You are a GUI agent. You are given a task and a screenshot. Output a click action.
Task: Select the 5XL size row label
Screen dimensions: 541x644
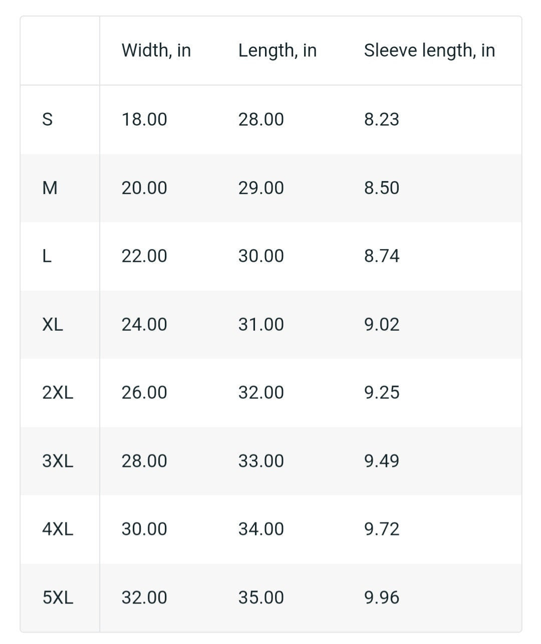tap(58, 597)
